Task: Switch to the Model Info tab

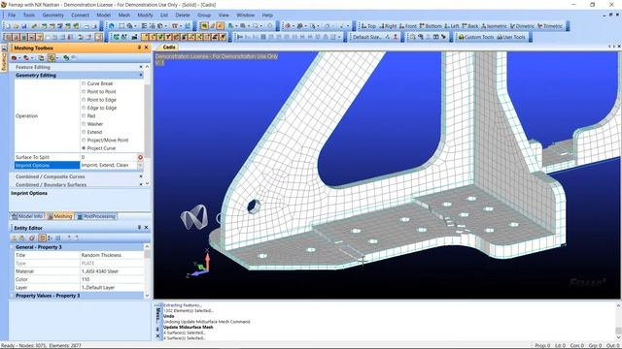Action: point(27,216)
